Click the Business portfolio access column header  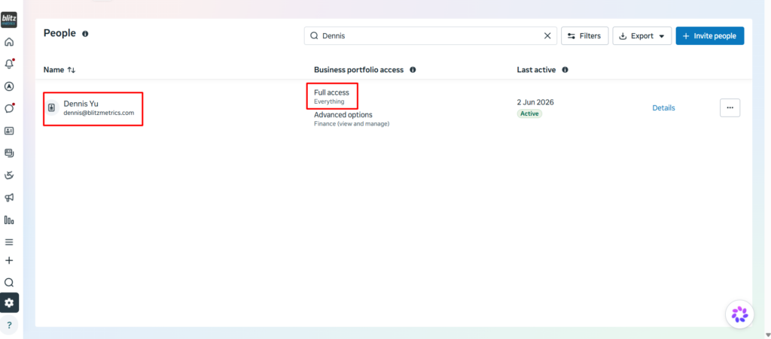pyautogui.click(x=359, y=70)
